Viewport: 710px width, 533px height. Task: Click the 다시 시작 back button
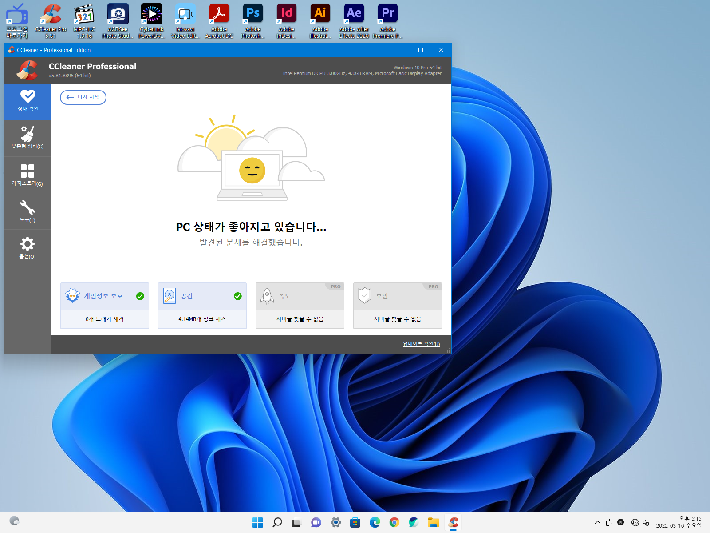click(83, 97)
